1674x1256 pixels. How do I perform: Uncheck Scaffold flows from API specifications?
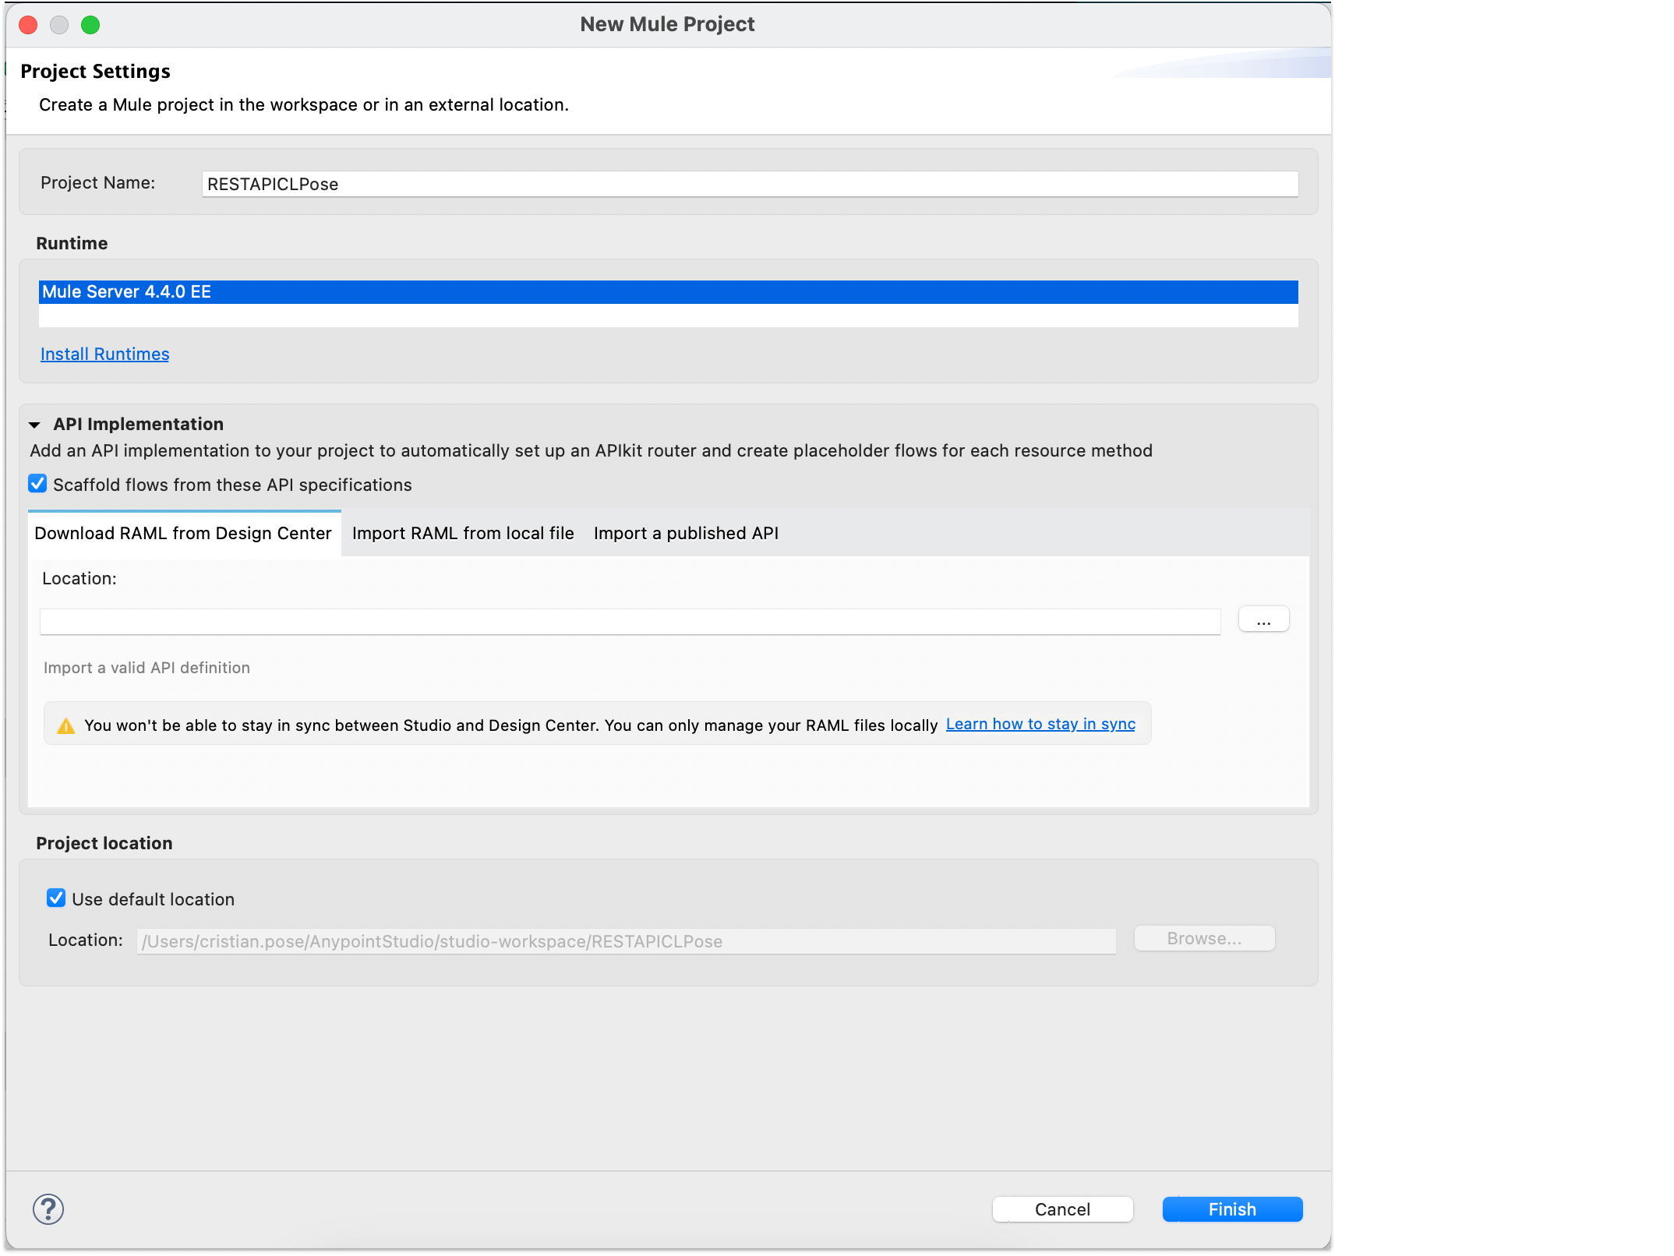click(x=37, y=484)
